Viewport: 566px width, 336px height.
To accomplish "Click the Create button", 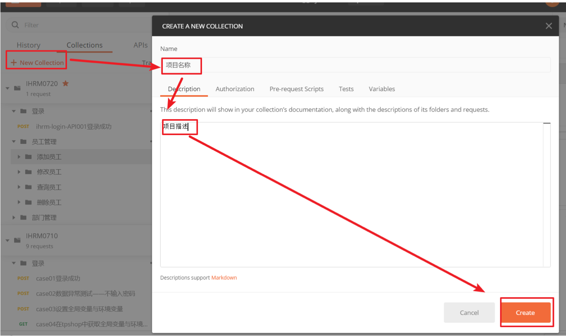I will (x=525, y=312).
